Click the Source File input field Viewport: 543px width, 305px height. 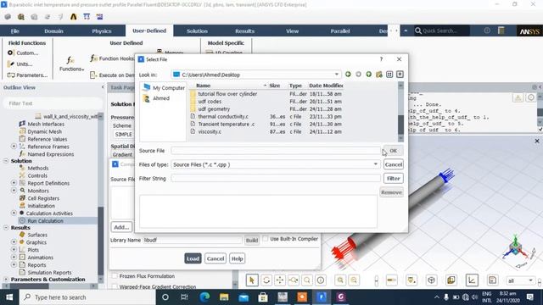click(276, 151)
